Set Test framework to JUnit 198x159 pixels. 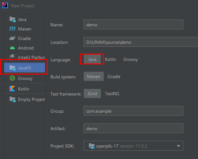(92, 94)
